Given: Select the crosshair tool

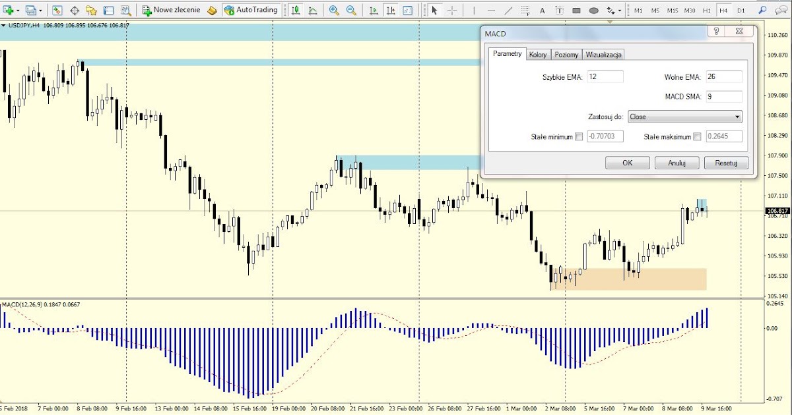Looking at the screenshot, I should pyautogui.click(x=452, y=11).
